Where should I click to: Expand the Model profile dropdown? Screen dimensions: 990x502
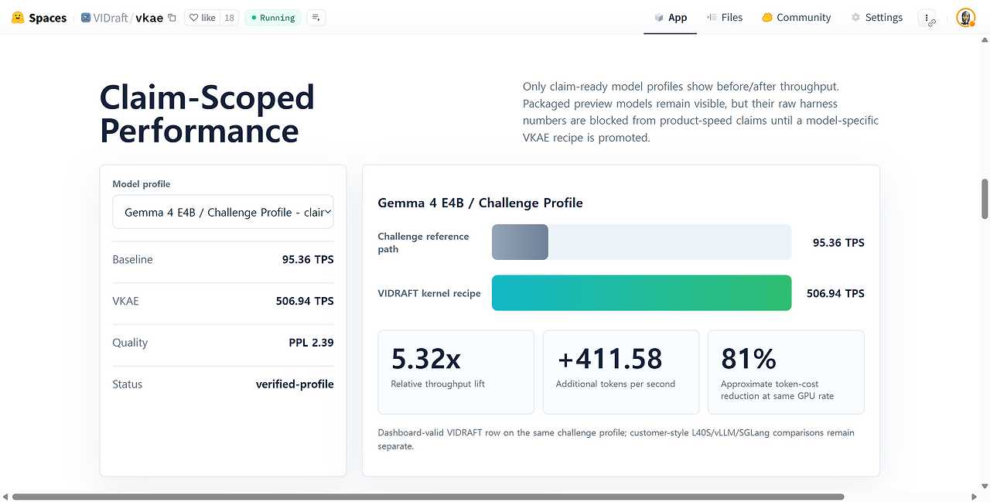pos(223,212)
